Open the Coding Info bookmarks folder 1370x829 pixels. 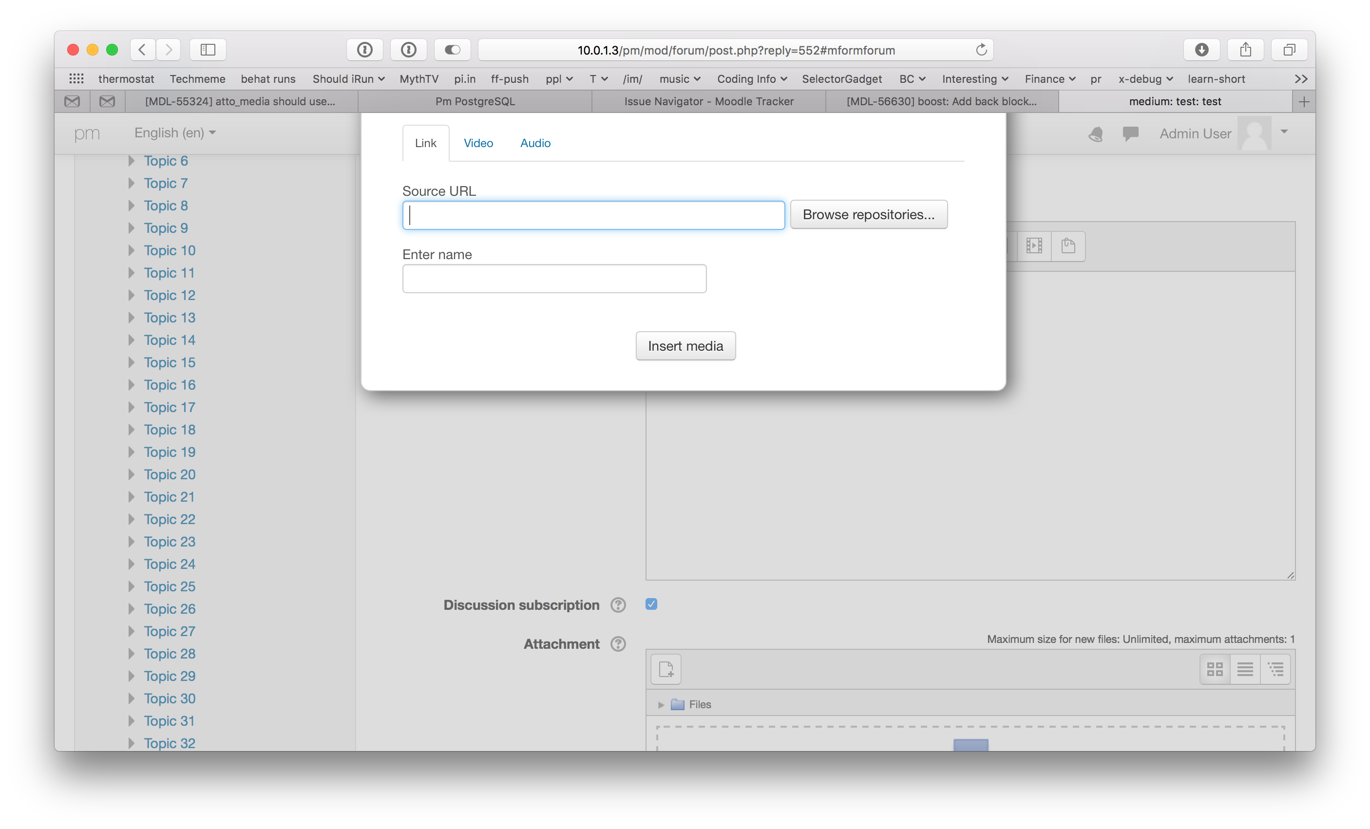pyautogui.click(x=752, y=78)
